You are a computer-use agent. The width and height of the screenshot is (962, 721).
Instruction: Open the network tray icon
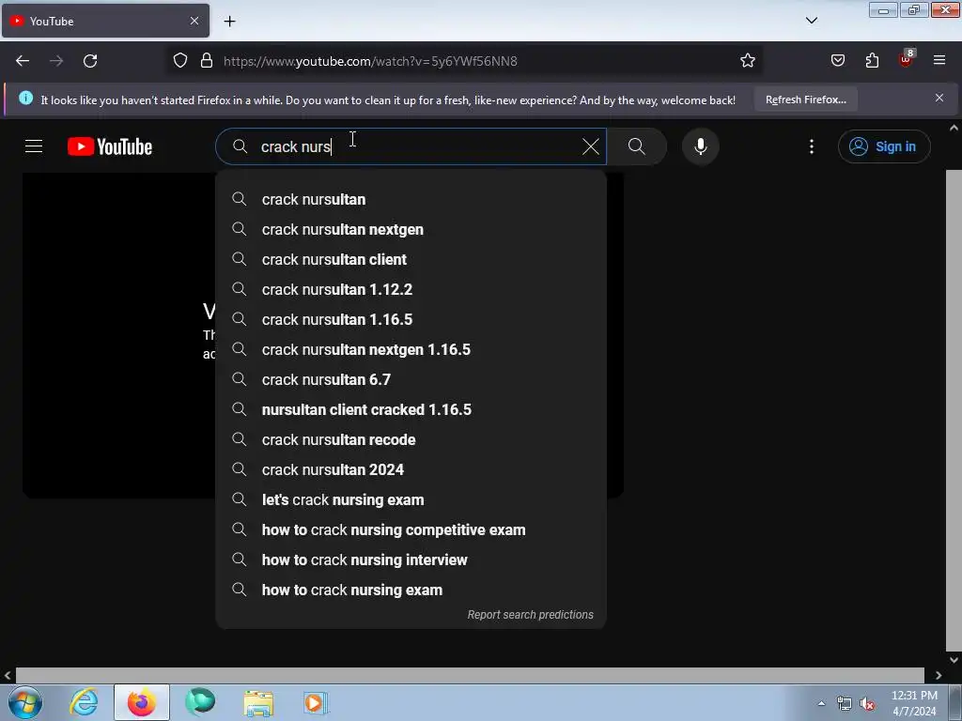[844, 704]
